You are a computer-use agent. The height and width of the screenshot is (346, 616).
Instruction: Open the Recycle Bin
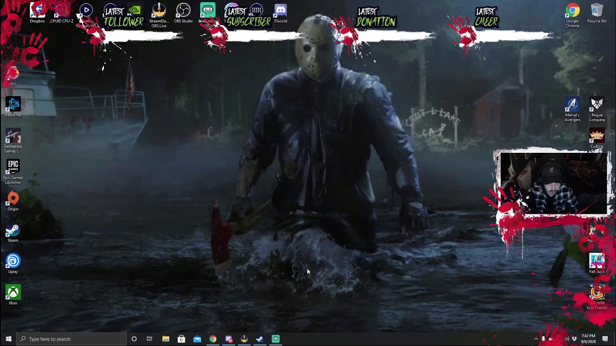tap(597, 12)
